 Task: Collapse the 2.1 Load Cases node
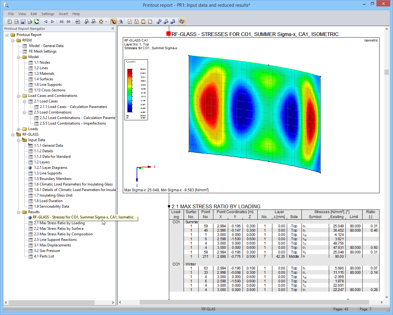(25, 101)
